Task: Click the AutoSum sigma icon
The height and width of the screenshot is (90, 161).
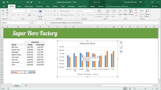Action: 136,10
